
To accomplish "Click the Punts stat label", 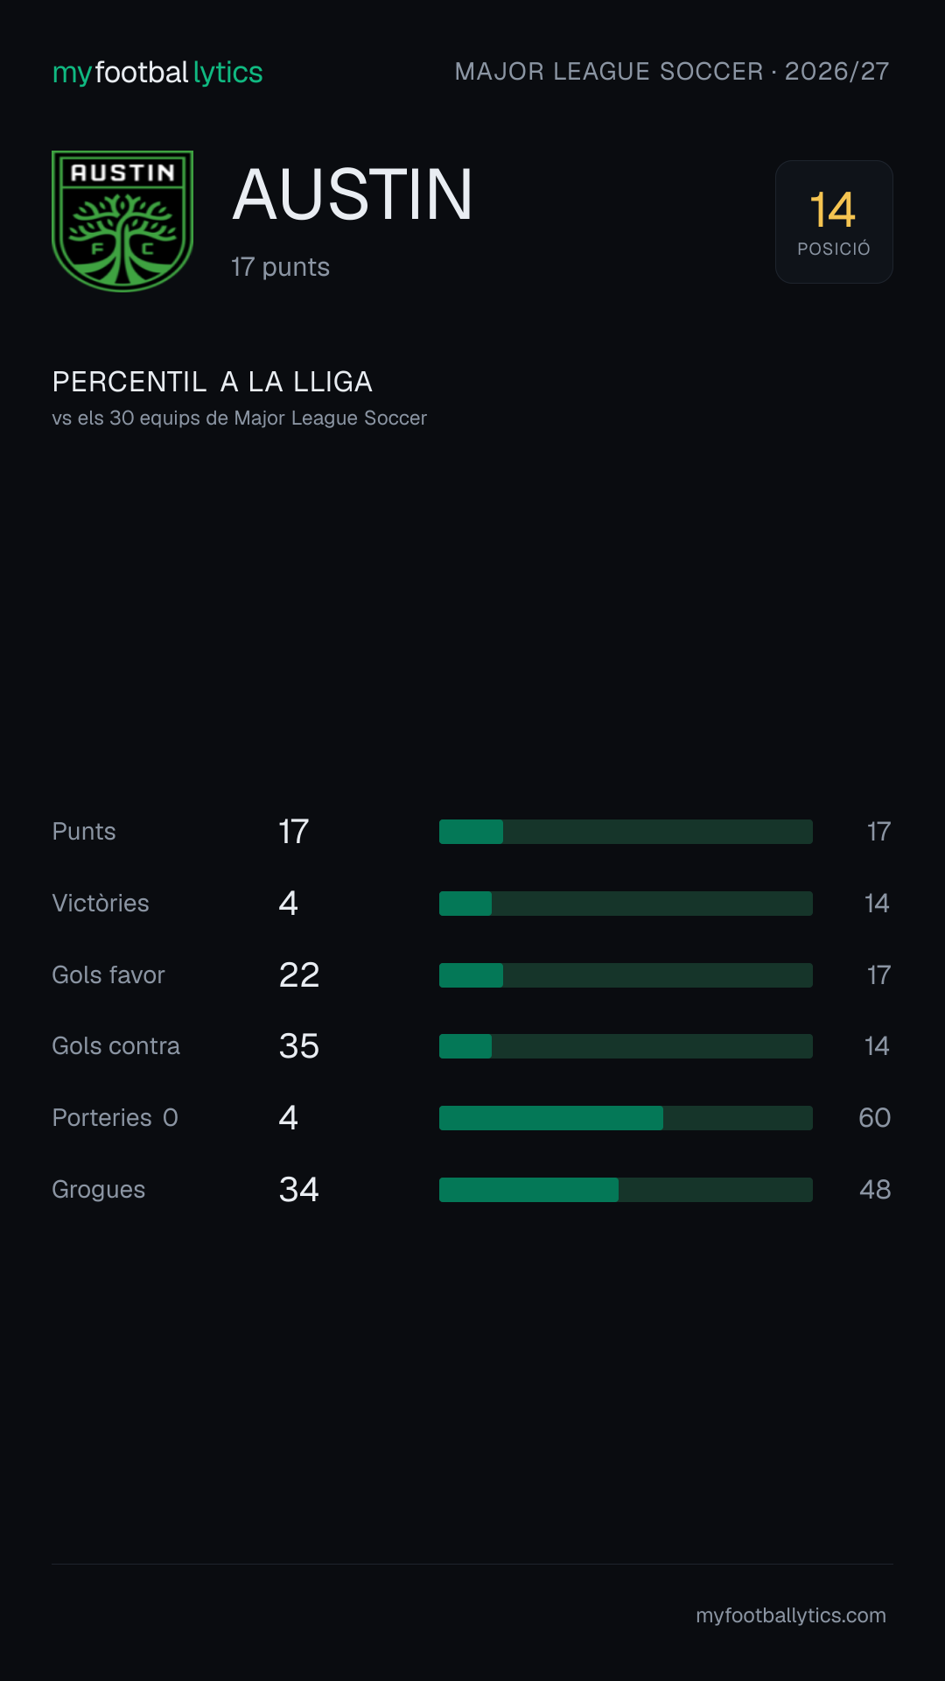I will 84,832.
